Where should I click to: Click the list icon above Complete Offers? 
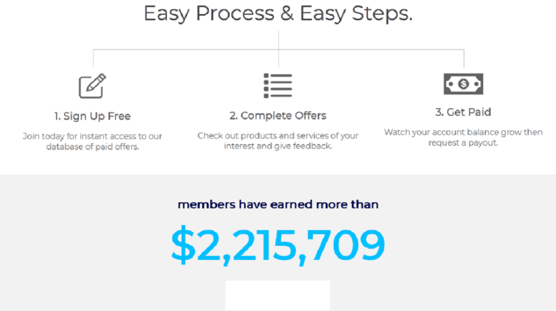coord(278,85)
